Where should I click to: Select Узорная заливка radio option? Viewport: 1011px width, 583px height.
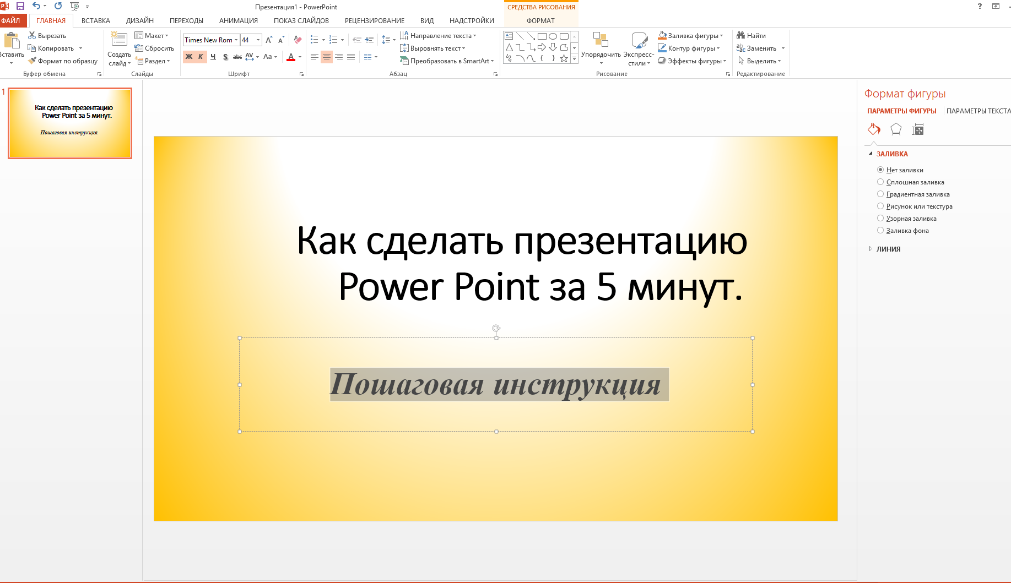[880, 218]
